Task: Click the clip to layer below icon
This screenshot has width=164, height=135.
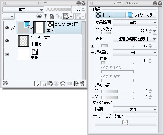Action: pyautogui.click(x=39, y=16)
